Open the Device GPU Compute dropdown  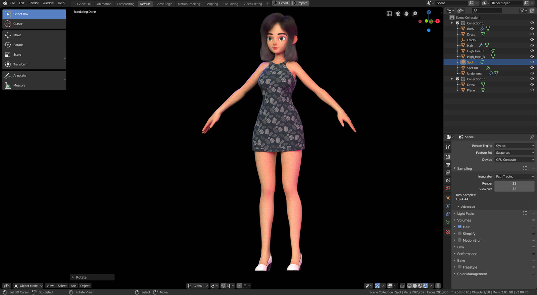515,160
